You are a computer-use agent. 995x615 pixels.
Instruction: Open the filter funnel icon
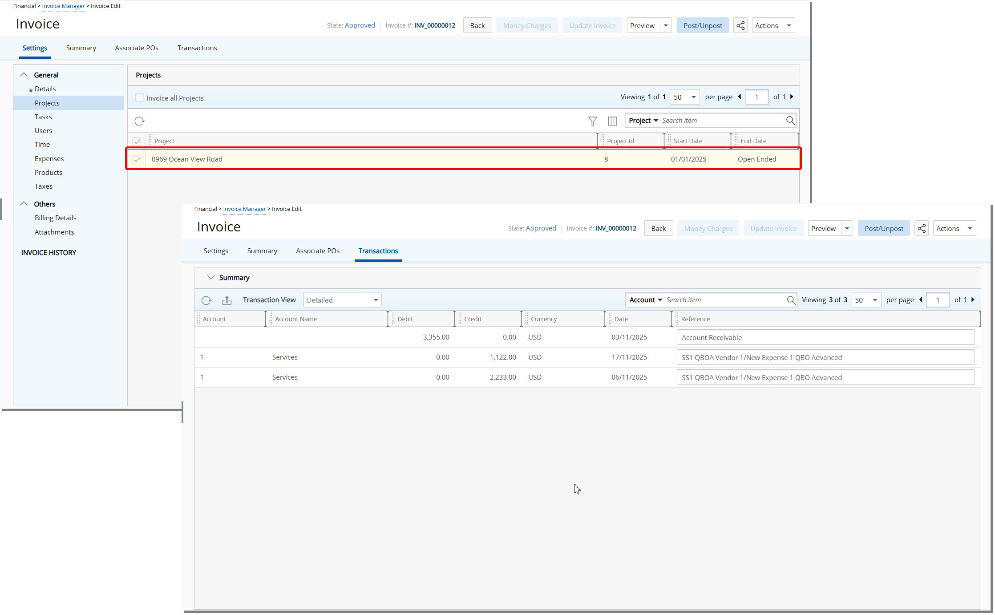(x=592, y=121)
